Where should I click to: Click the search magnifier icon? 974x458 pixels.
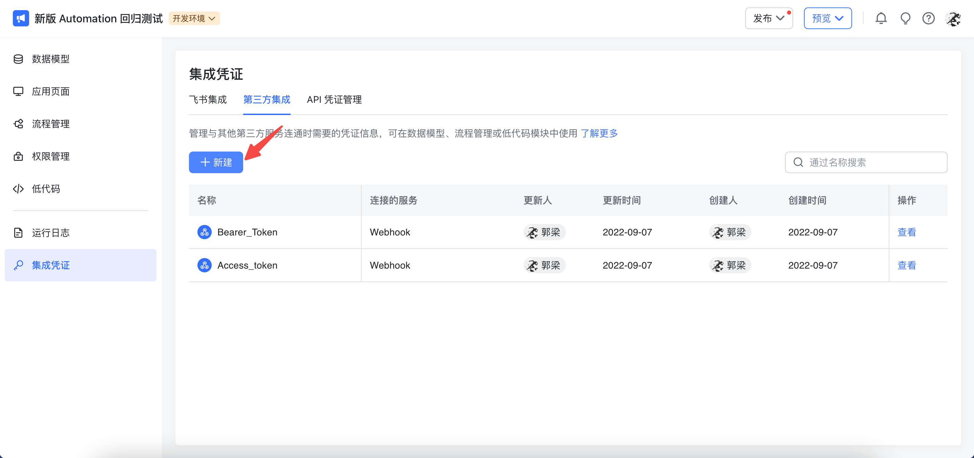pyautogui.click(x=798, y=162)
